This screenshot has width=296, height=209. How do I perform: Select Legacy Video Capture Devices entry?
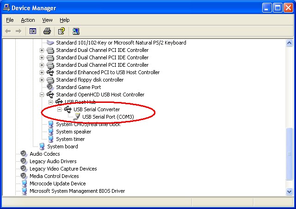click(x=63, y=169)
